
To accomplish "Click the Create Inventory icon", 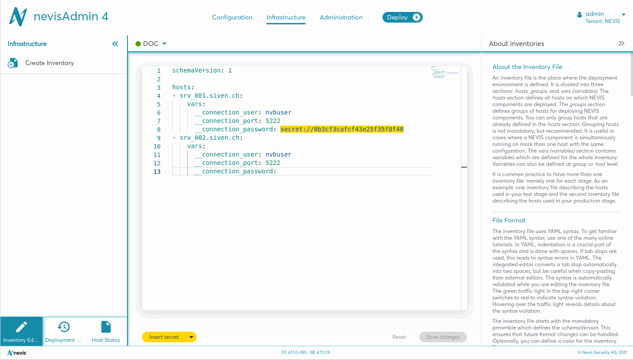I will [13, 63].
